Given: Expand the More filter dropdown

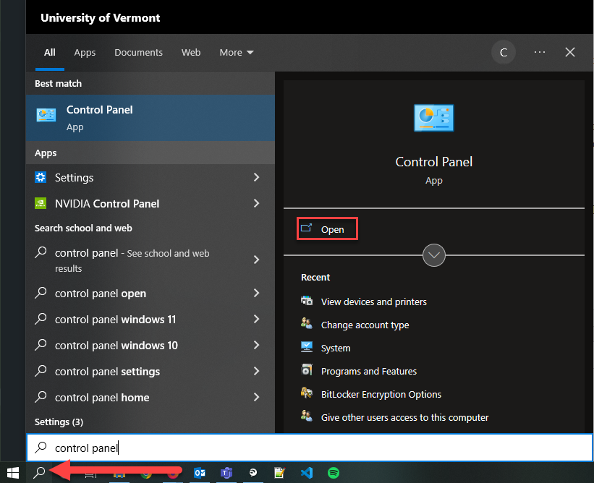Looking at the screenshot, I should pos(237,53).
